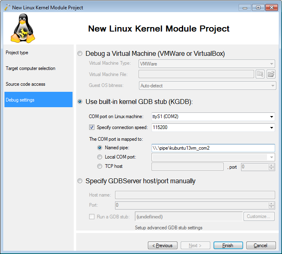Open the Virtual Machine Type dropdown

point(207,64)
